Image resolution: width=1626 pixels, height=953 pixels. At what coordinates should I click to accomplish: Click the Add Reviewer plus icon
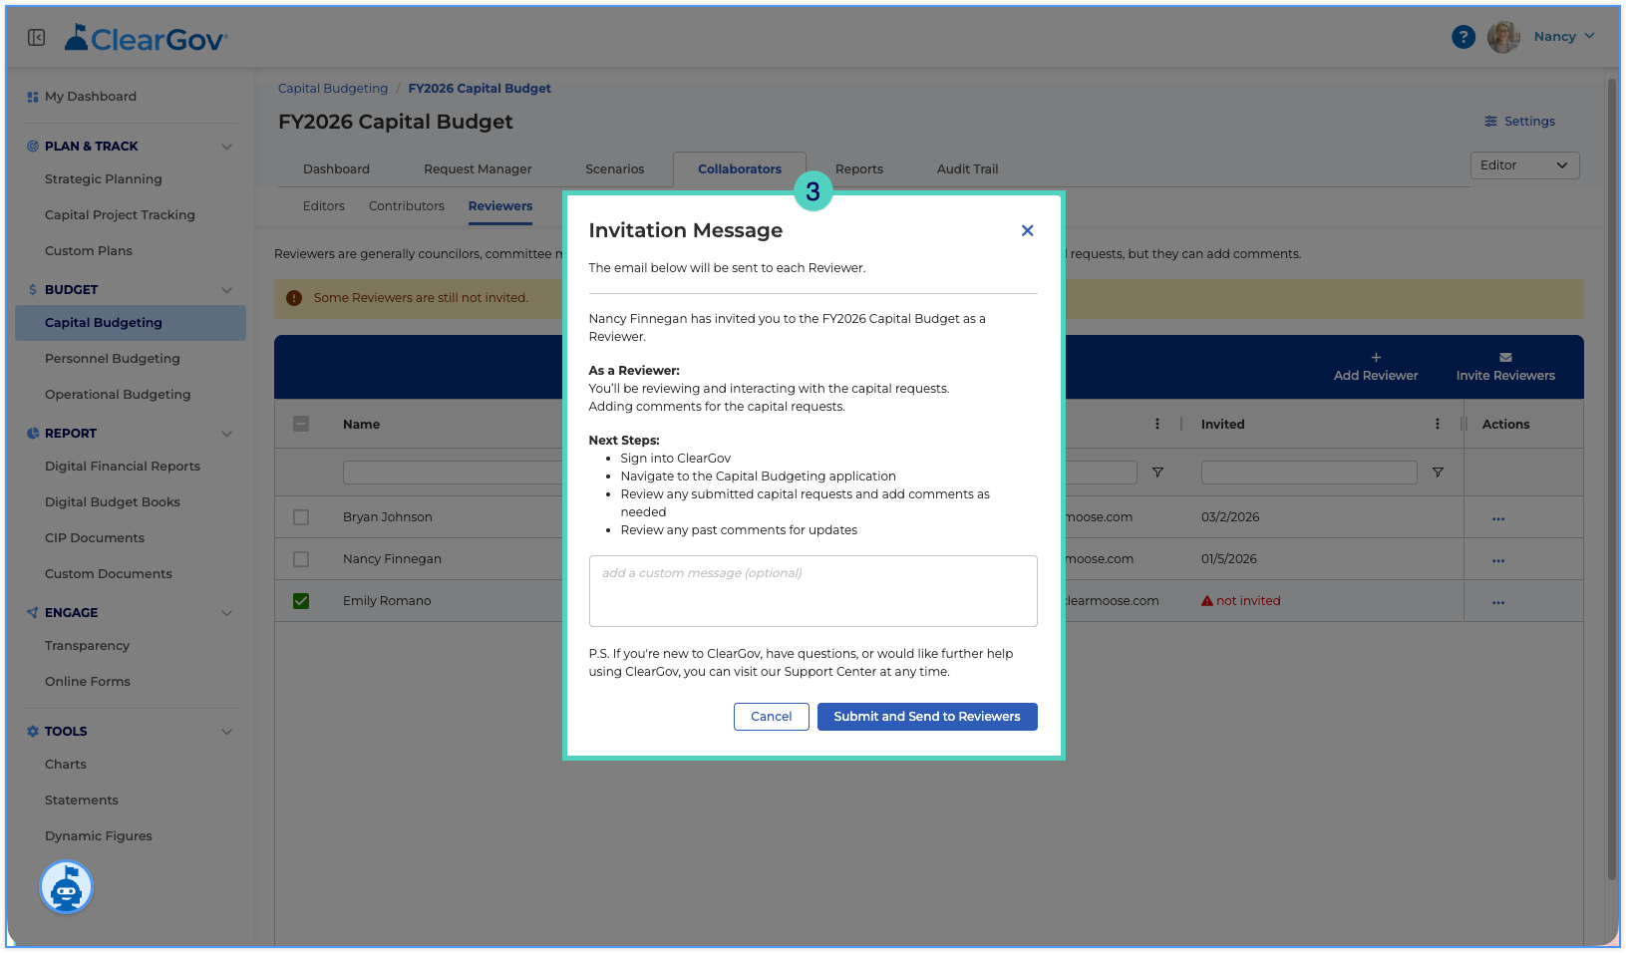click(x=1376, y=357)
